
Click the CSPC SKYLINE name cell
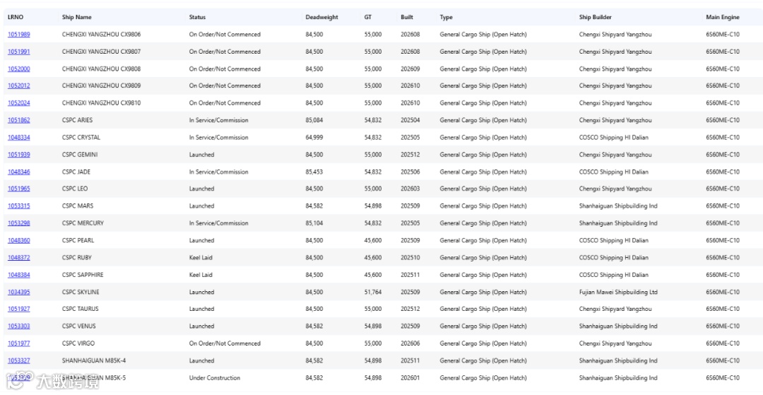tap(82, 292)
